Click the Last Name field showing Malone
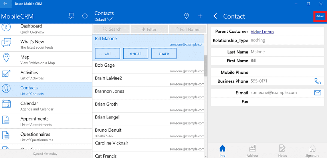This screenshot has width=327, height=158. [x=268, y=52]
